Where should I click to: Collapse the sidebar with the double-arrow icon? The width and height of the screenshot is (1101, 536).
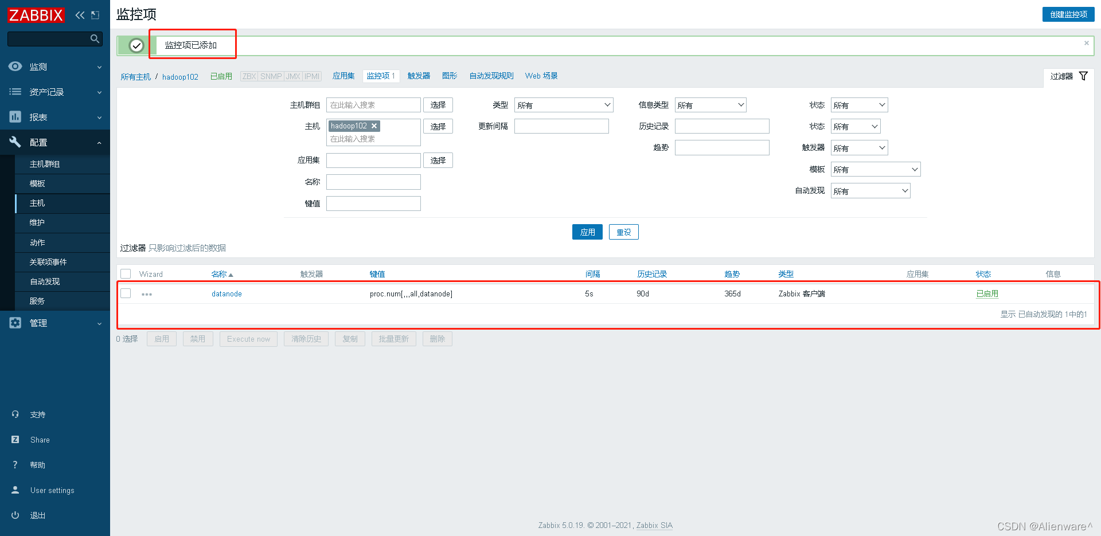80,15
